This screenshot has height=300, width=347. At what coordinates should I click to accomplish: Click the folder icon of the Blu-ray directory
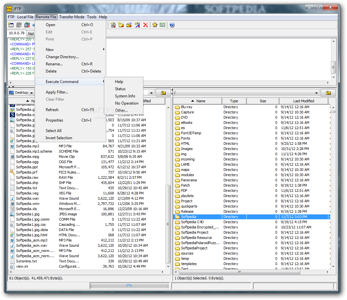(177, 107)
